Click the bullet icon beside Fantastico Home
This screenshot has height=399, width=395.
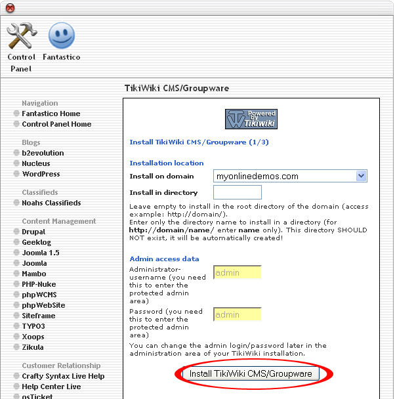(x=16, y=114)
